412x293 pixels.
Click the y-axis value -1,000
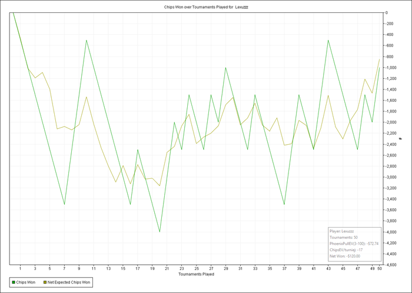(390, 68)
